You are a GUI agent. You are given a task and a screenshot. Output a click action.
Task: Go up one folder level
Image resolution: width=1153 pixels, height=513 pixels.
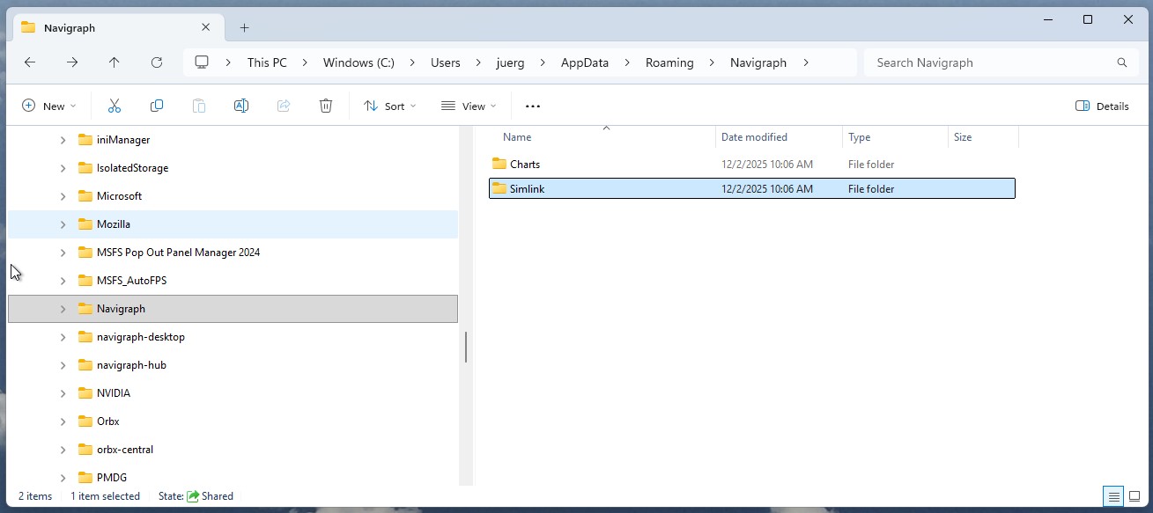pos(115,62)
